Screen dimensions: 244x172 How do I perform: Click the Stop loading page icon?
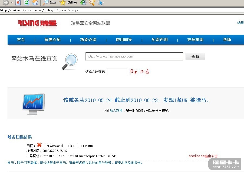18,2
